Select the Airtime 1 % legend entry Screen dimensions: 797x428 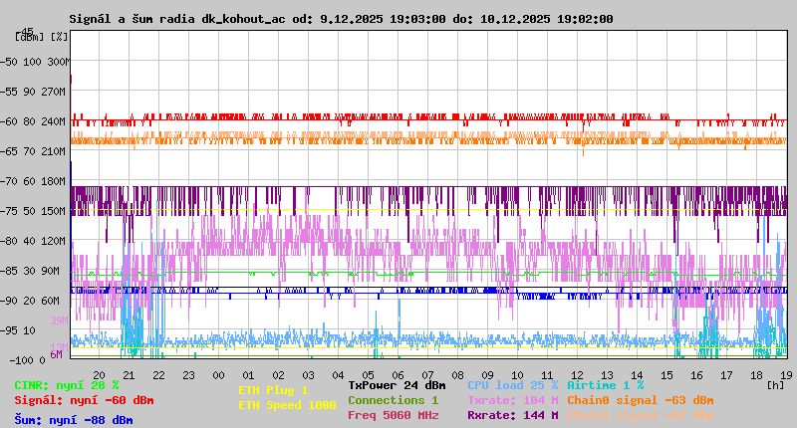[605, 384]
